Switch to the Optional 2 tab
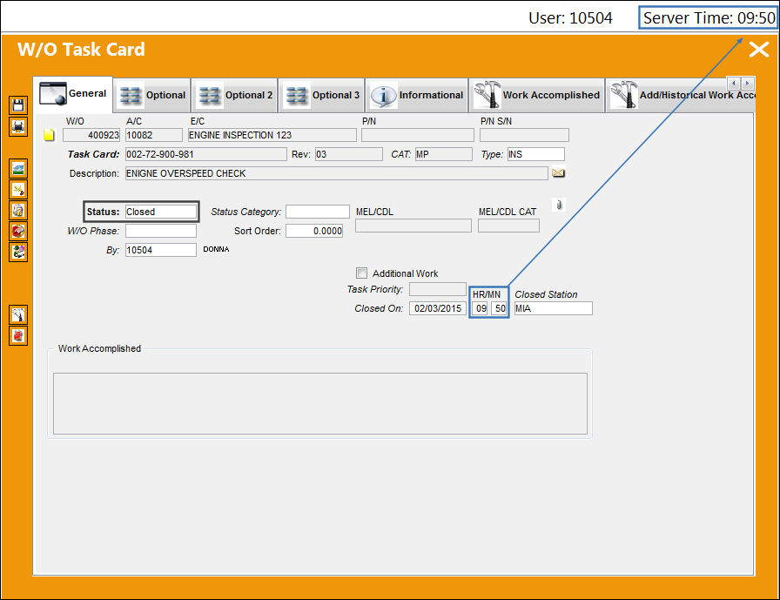780x600 pixels. (x=235, y=95)
